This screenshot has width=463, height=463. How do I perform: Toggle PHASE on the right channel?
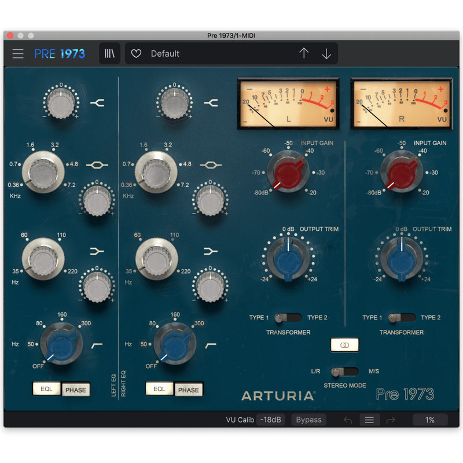(x=189, y=389)
